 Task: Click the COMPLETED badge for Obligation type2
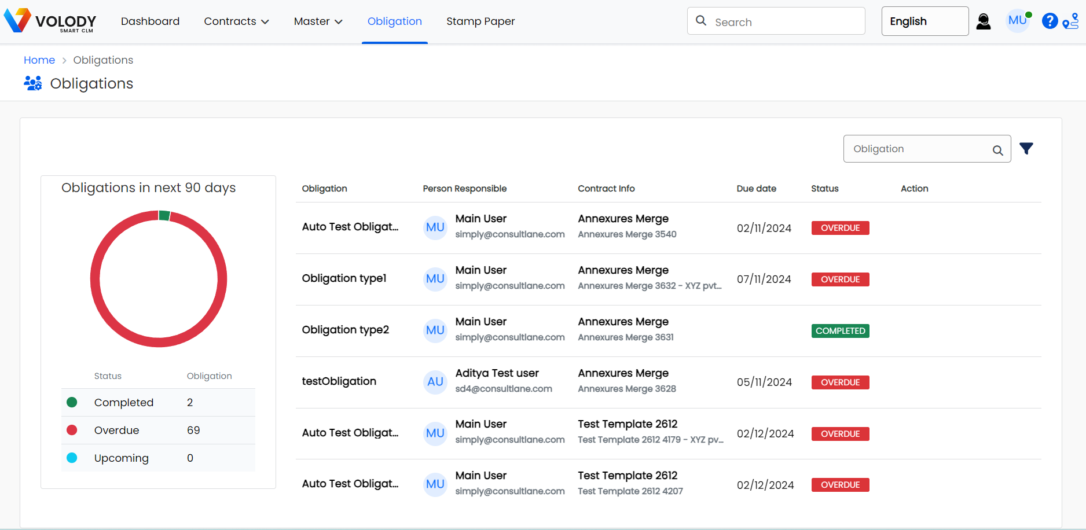tap(840, 330)
